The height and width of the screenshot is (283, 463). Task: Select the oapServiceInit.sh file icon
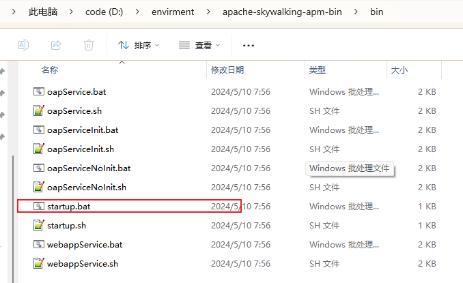[x=39, y=149]
